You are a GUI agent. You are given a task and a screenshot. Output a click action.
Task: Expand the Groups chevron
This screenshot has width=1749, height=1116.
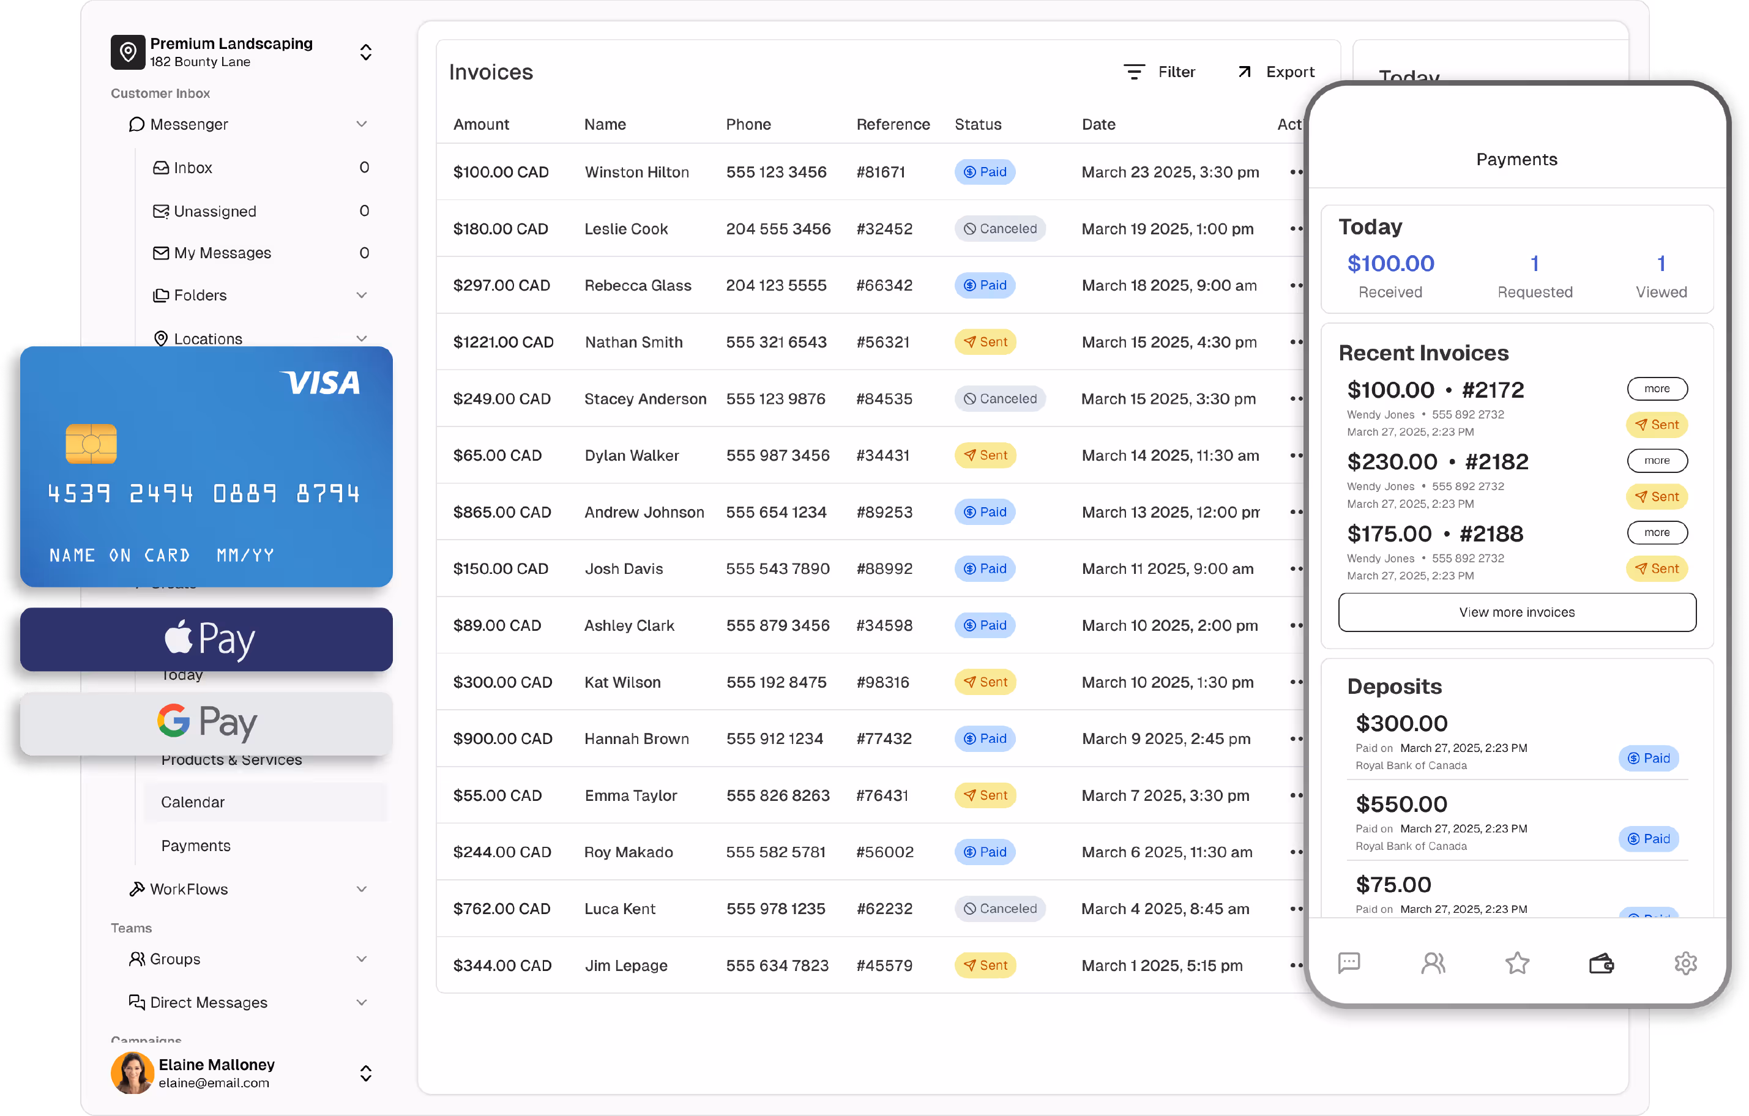coord(362,959)
